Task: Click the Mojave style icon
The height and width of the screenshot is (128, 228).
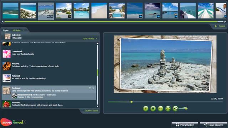Action: [x=6, y=66]
